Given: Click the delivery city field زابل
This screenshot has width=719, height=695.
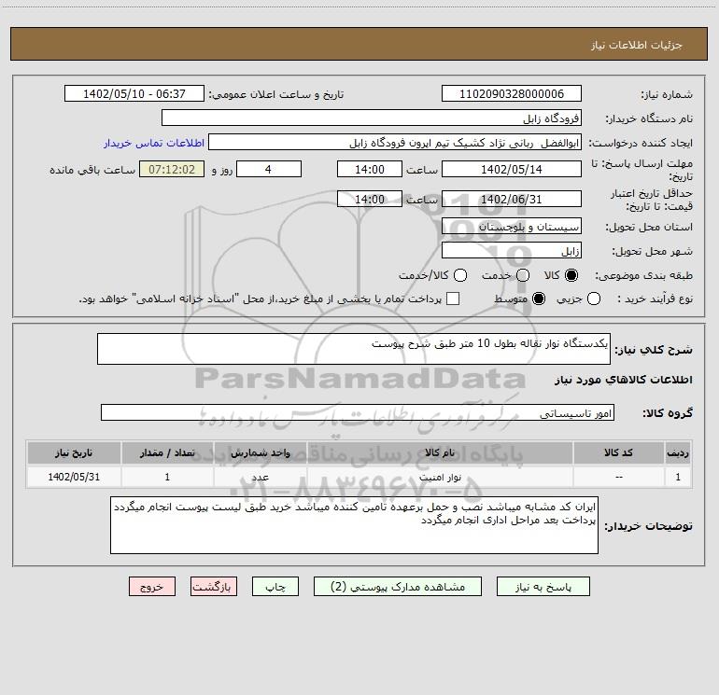Looking at the screenshot, I should (512, 250).
